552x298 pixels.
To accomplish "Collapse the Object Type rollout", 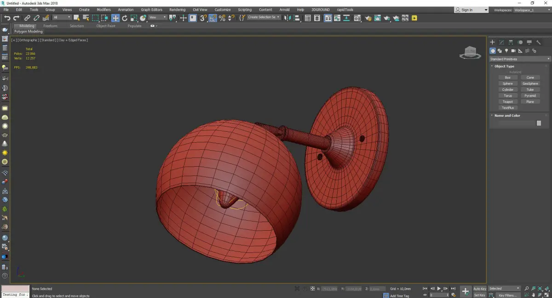I will pyautogui.click(x=504, y=66).
